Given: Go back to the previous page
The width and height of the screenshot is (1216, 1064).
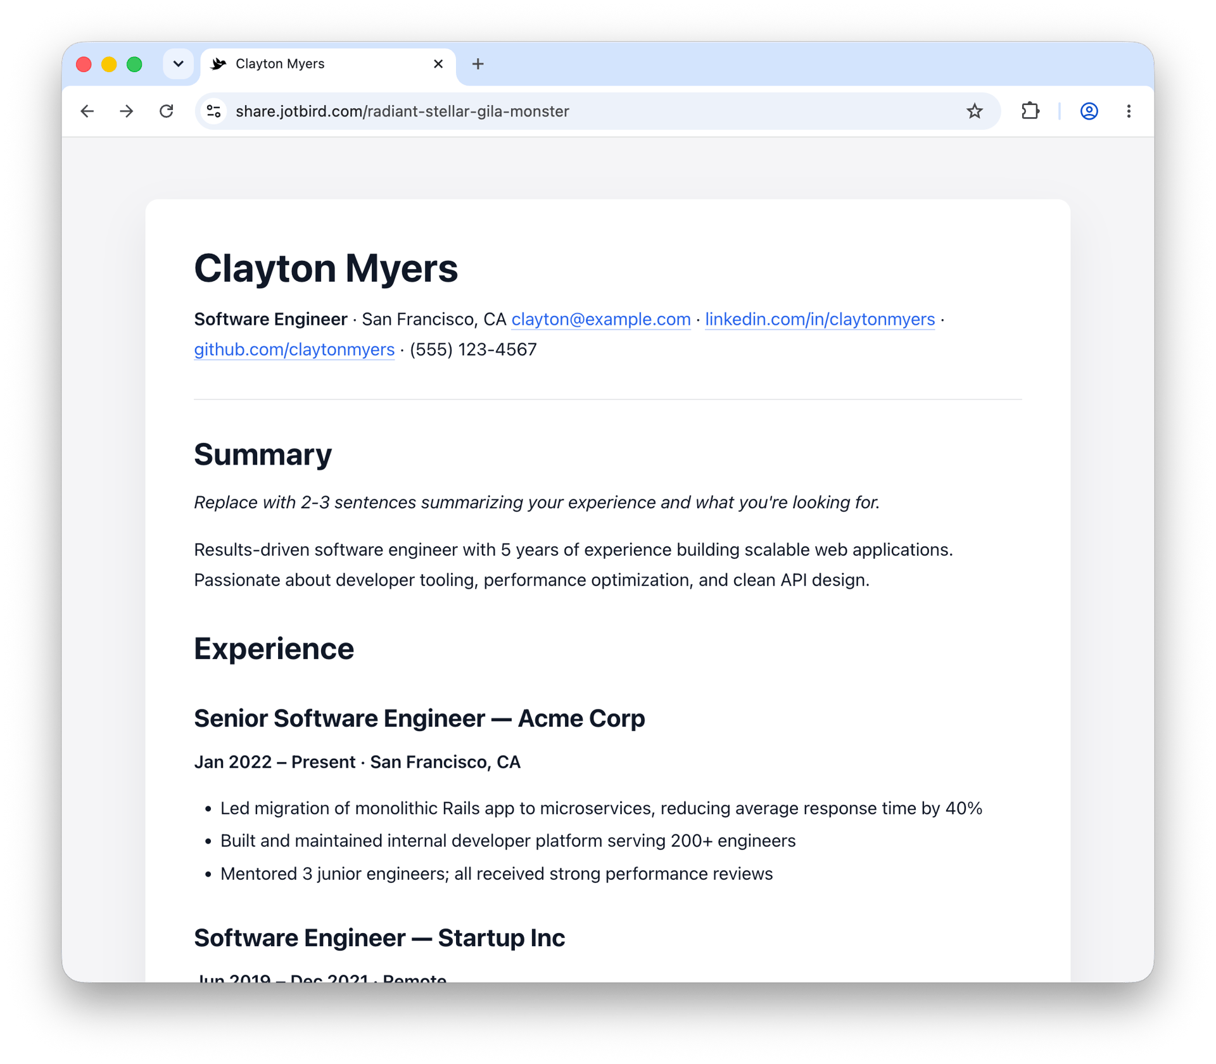Looking at the screenshot, I should pos(87,111).
